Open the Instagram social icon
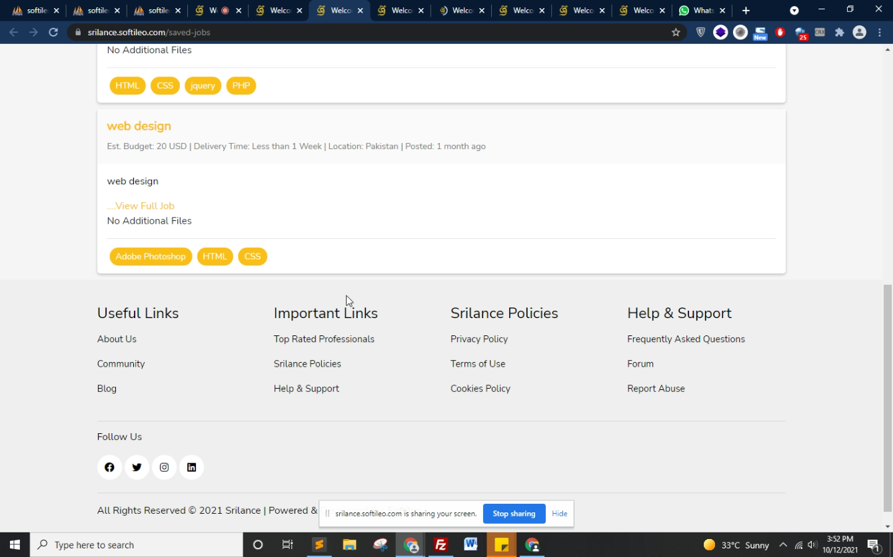Viewport: 893px width, 557px height. (164, 467)
